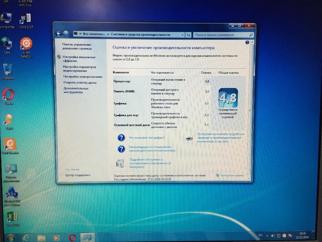This screenshot has height=242, width=322.
Task: Select the 'Память (RAM):' row label
Action: point(124,91)
